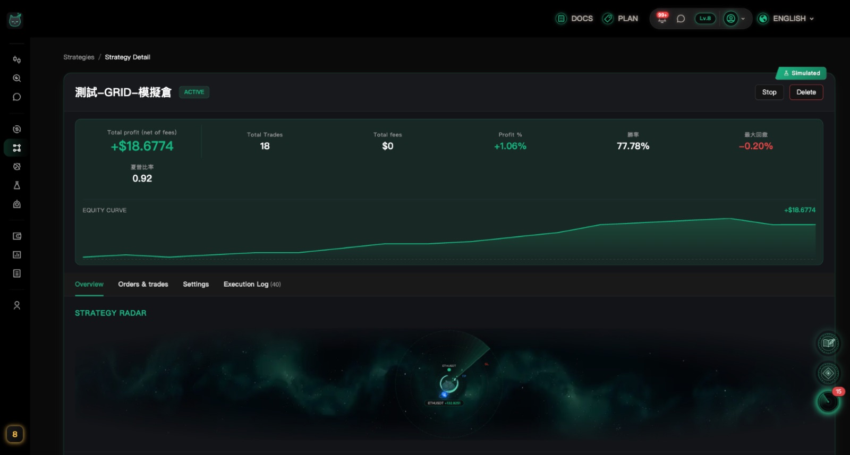Click the ACTIVE status tag

pos(194,92)
